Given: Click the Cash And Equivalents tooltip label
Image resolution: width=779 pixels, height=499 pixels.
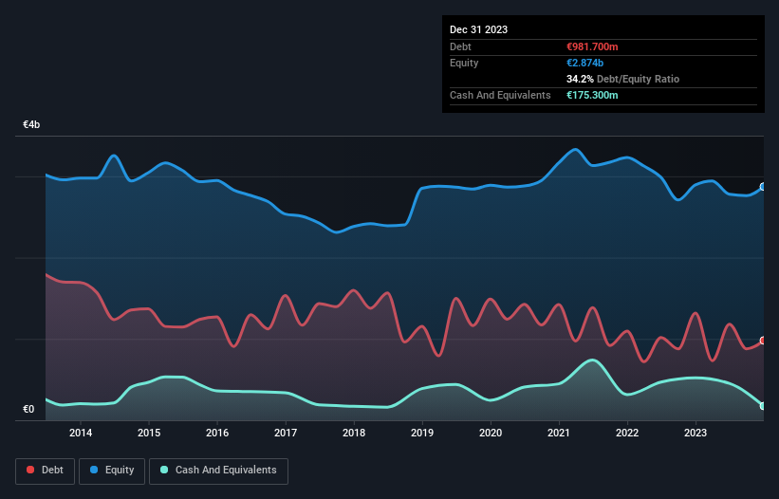Looking at the screenshot, I should [x=500, y=95].
